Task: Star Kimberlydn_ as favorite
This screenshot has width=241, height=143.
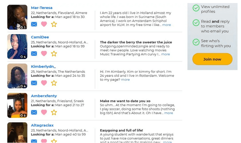Action: [54, 83]
